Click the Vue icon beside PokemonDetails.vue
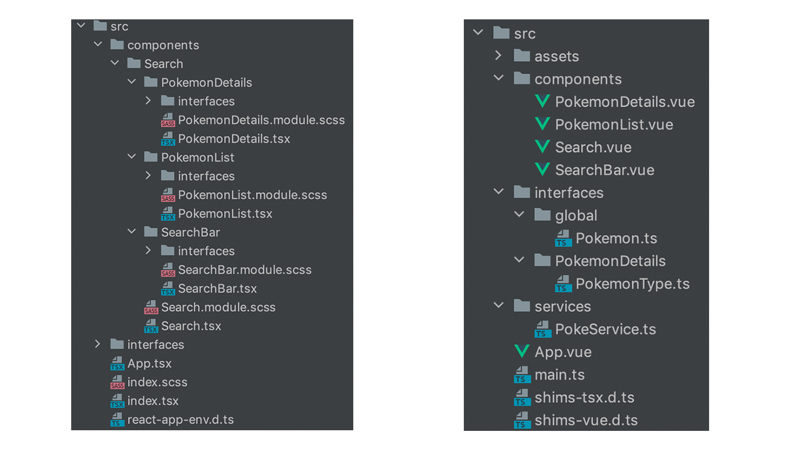Image resolution: width=799 pixels, height=449 pixels. [542, 102]
